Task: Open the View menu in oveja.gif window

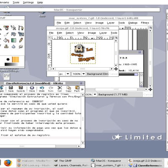Action: click(x=81, y=33)
